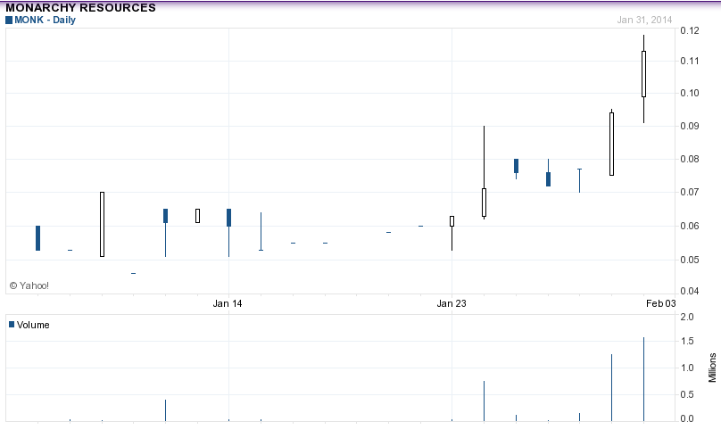The image size is (721, 430).
Task: Click the 0.04 price axis label
Action: 690,291
